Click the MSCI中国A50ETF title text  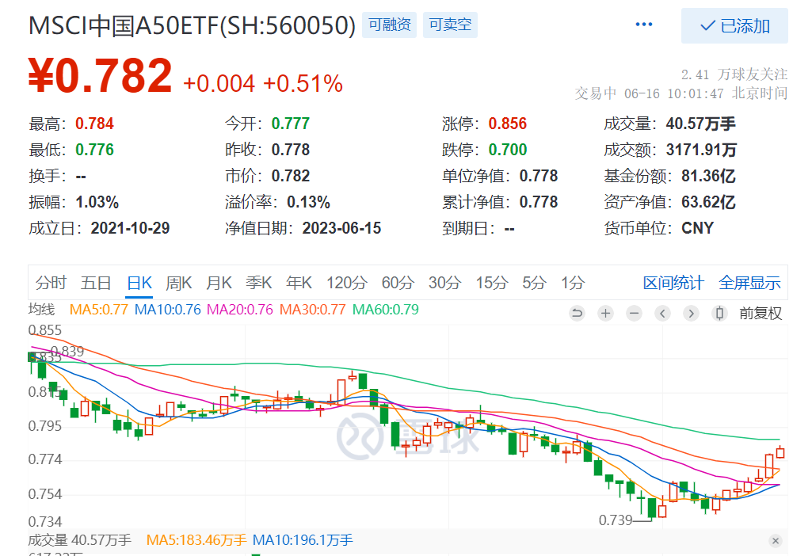(x=193, y=25)
